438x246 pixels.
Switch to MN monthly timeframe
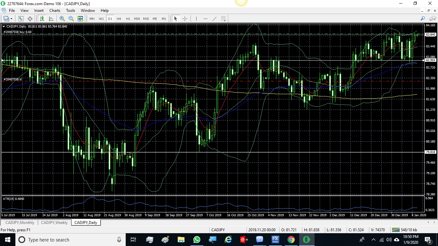click(92, 19)
